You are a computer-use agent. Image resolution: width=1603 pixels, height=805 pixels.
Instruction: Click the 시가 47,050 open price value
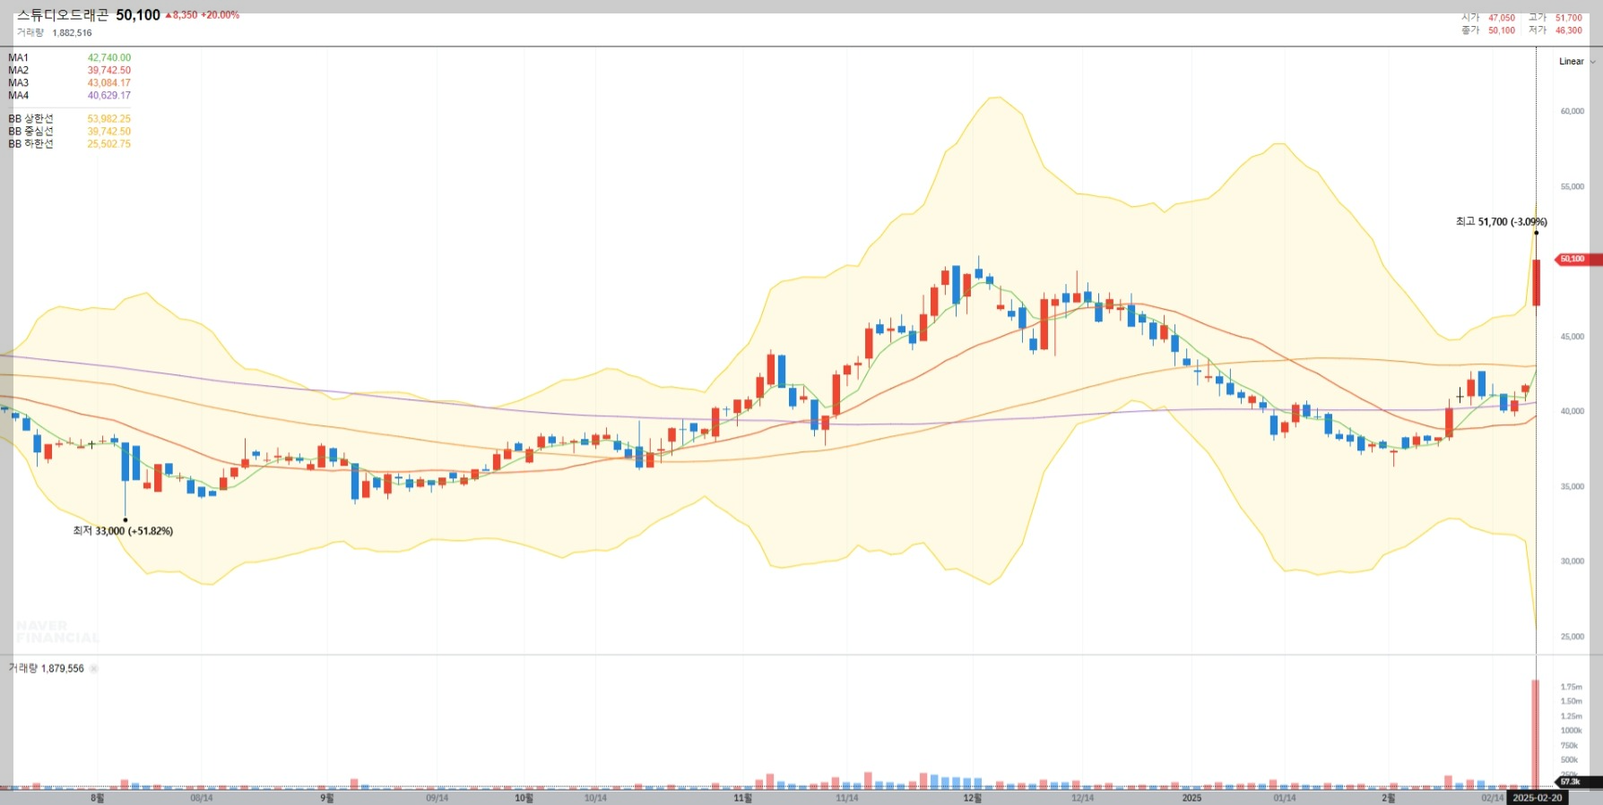[x=1502, y=18]
